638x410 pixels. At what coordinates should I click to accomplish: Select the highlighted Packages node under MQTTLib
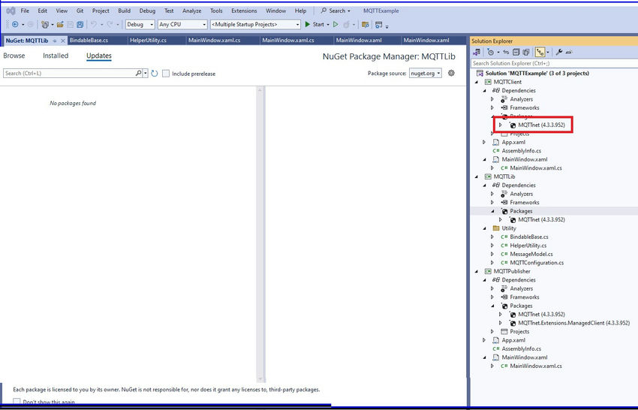coord(521,211)
